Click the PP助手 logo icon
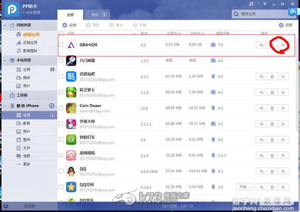Screen dimensions: 300x212 pyautogui.click(x=12, y=9)
